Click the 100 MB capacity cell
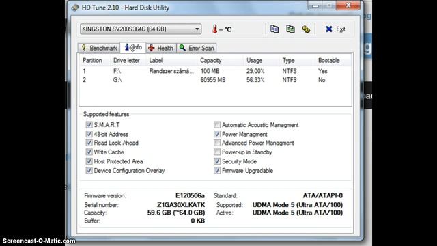The width and height of the screenshot is (437, 246). pyautogui.click(x=210, y=71)
